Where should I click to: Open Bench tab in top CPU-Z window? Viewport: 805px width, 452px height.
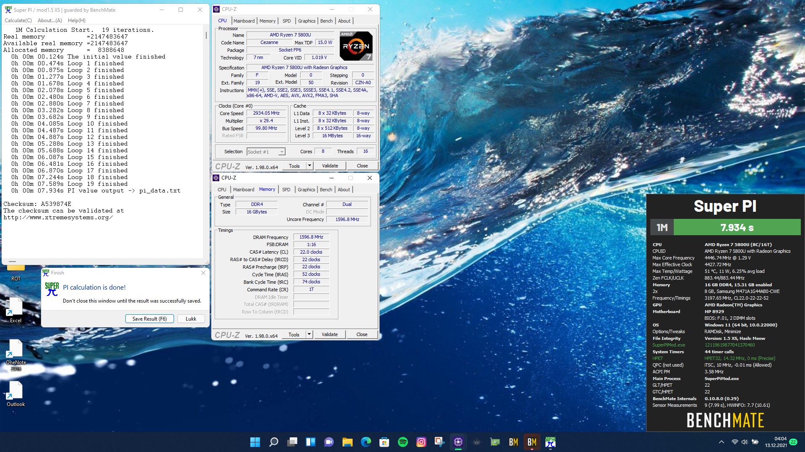click(326, 21)
